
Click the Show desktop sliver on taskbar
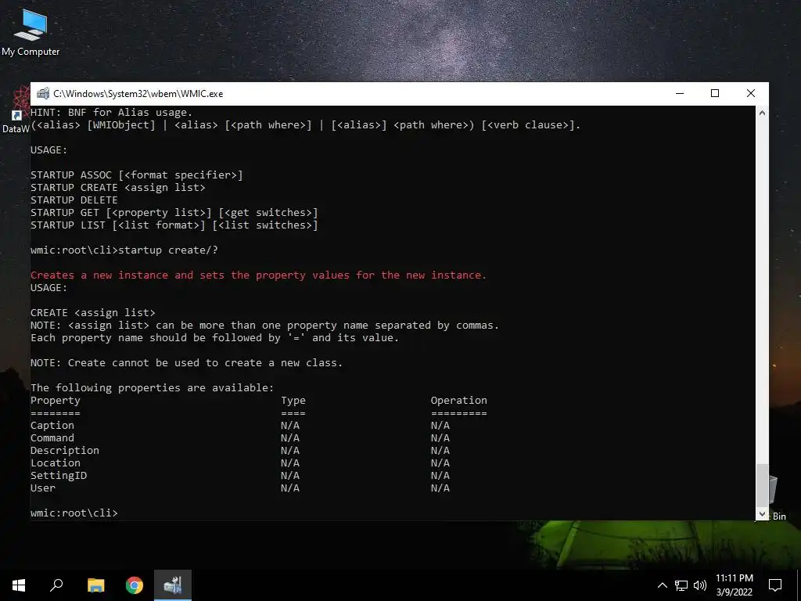click(x=799, y=585)
